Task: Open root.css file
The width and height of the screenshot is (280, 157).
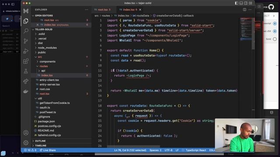Action: tap(45, 89)
